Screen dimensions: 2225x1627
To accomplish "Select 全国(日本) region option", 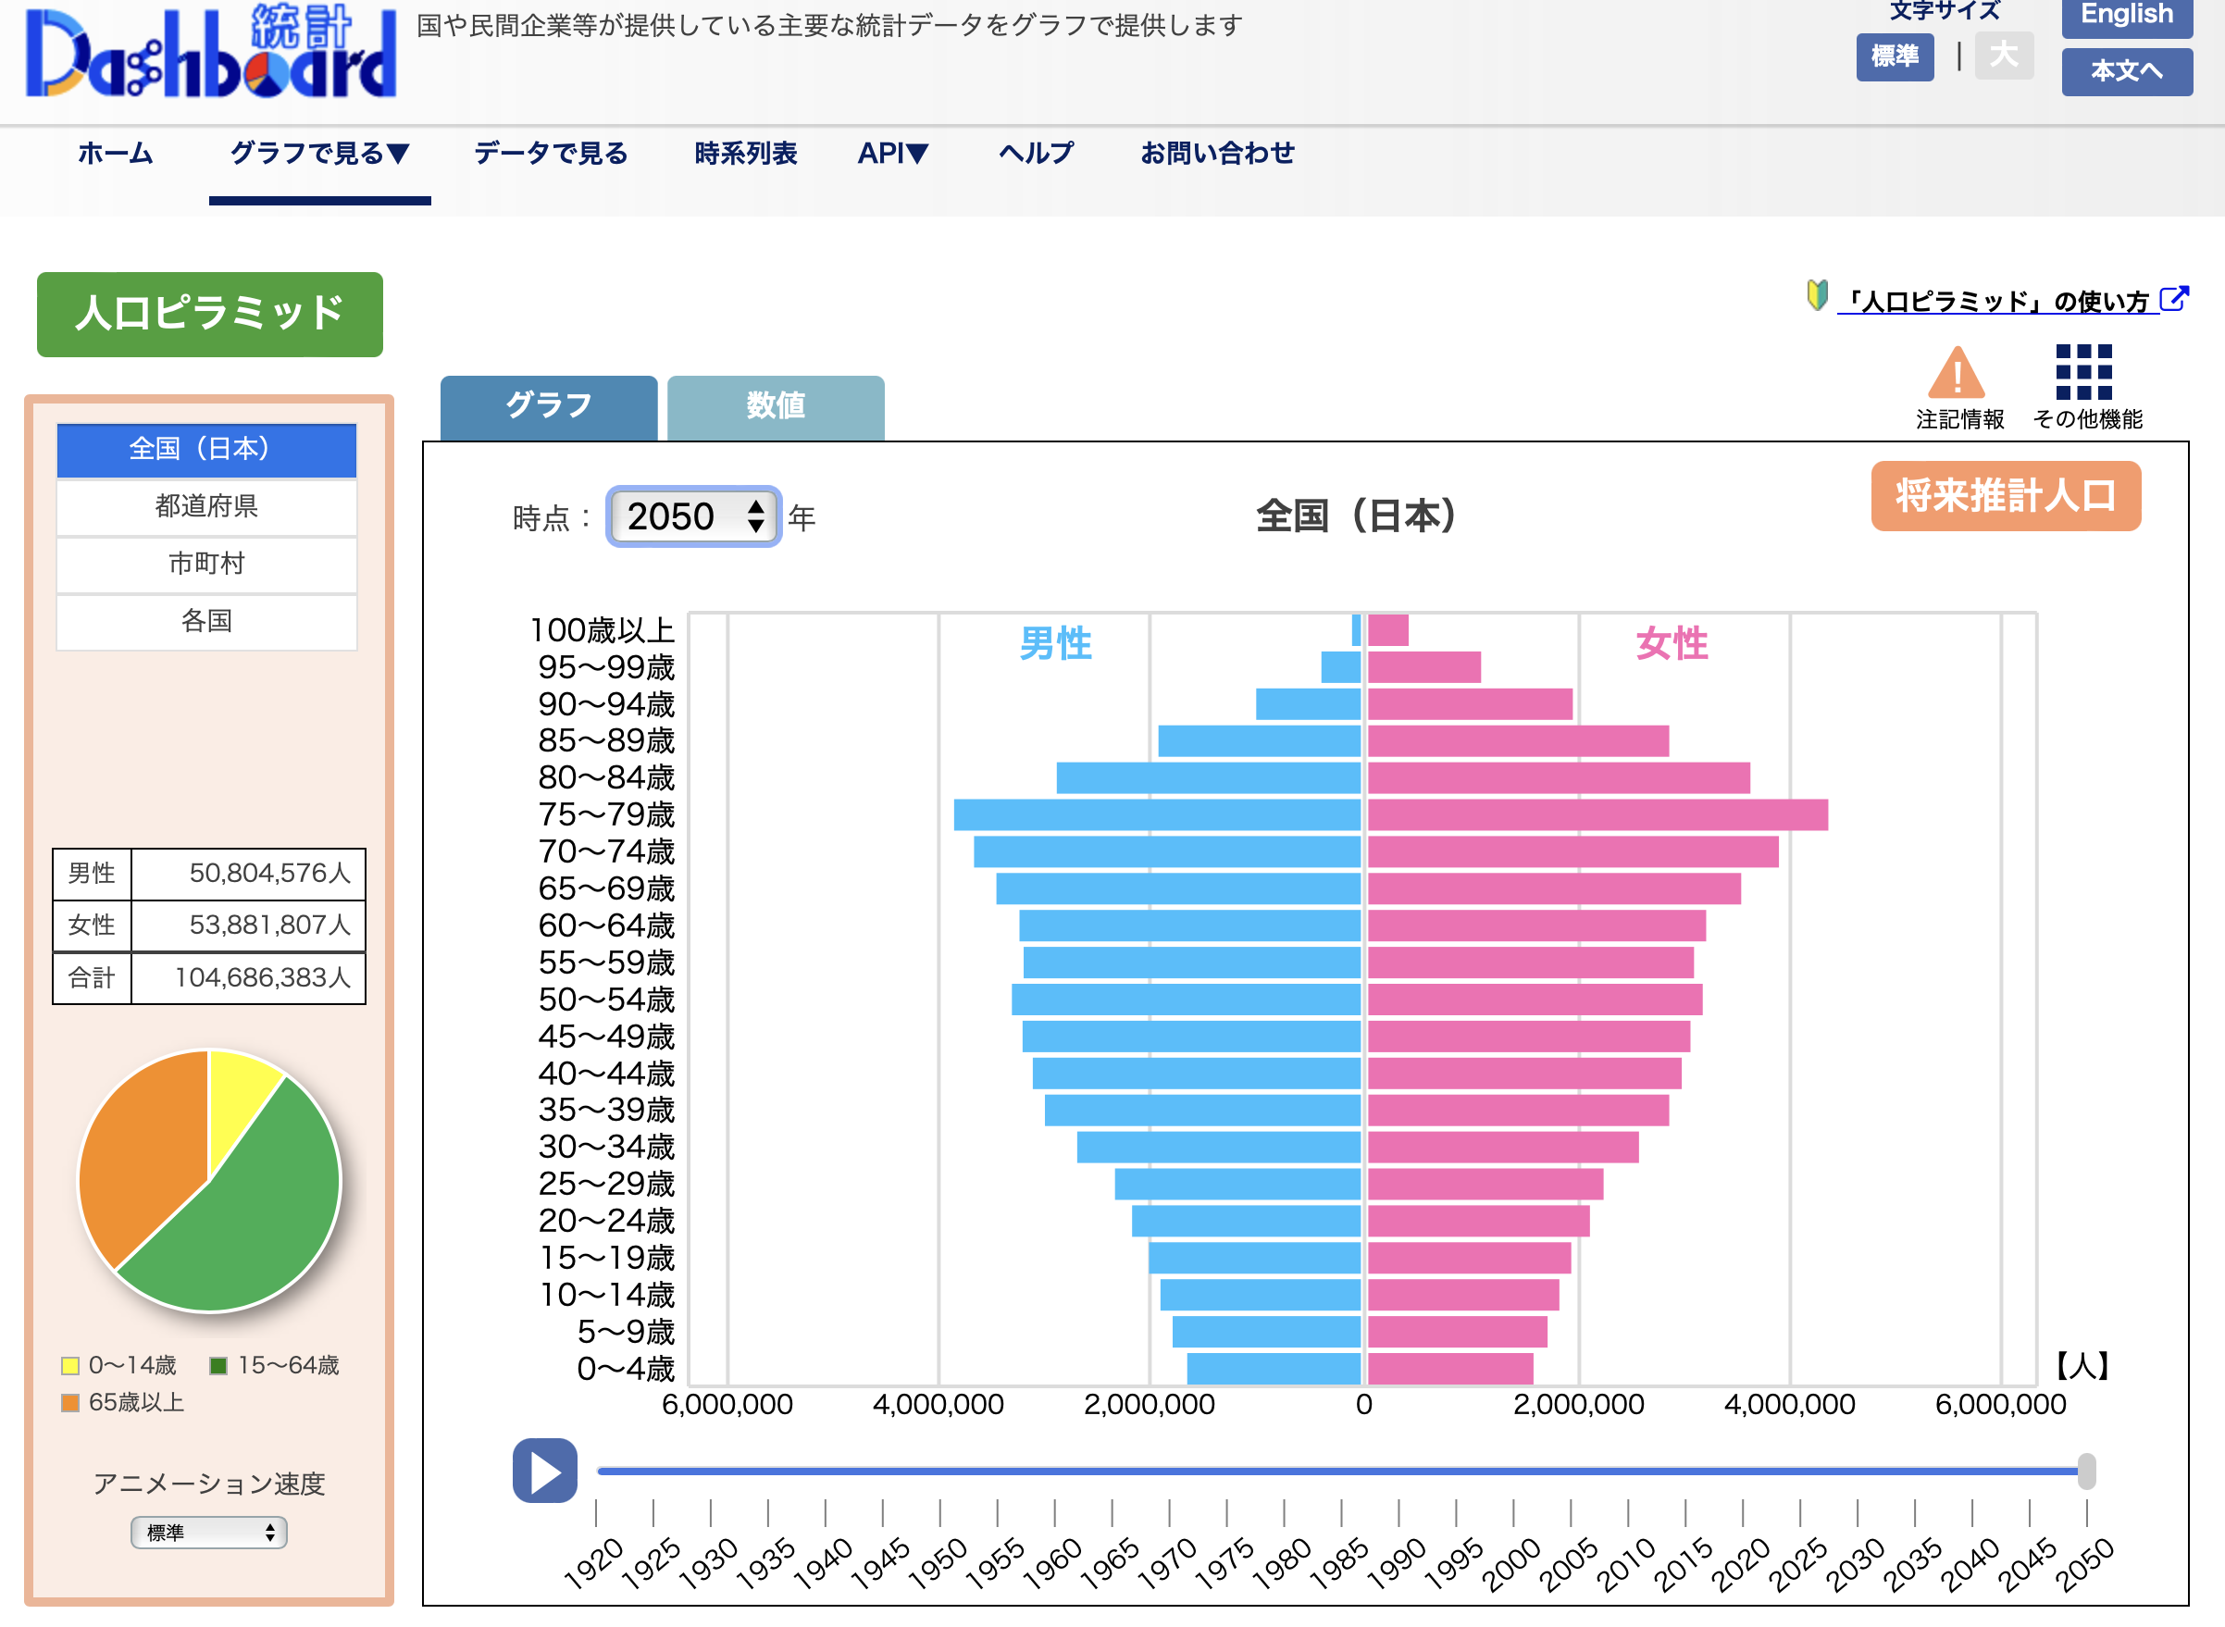I will coord(206,449).
